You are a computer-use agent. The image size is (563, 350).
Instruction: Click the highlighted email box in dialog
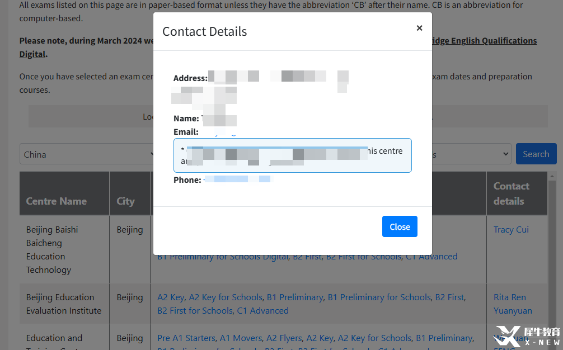coord(292,155)
